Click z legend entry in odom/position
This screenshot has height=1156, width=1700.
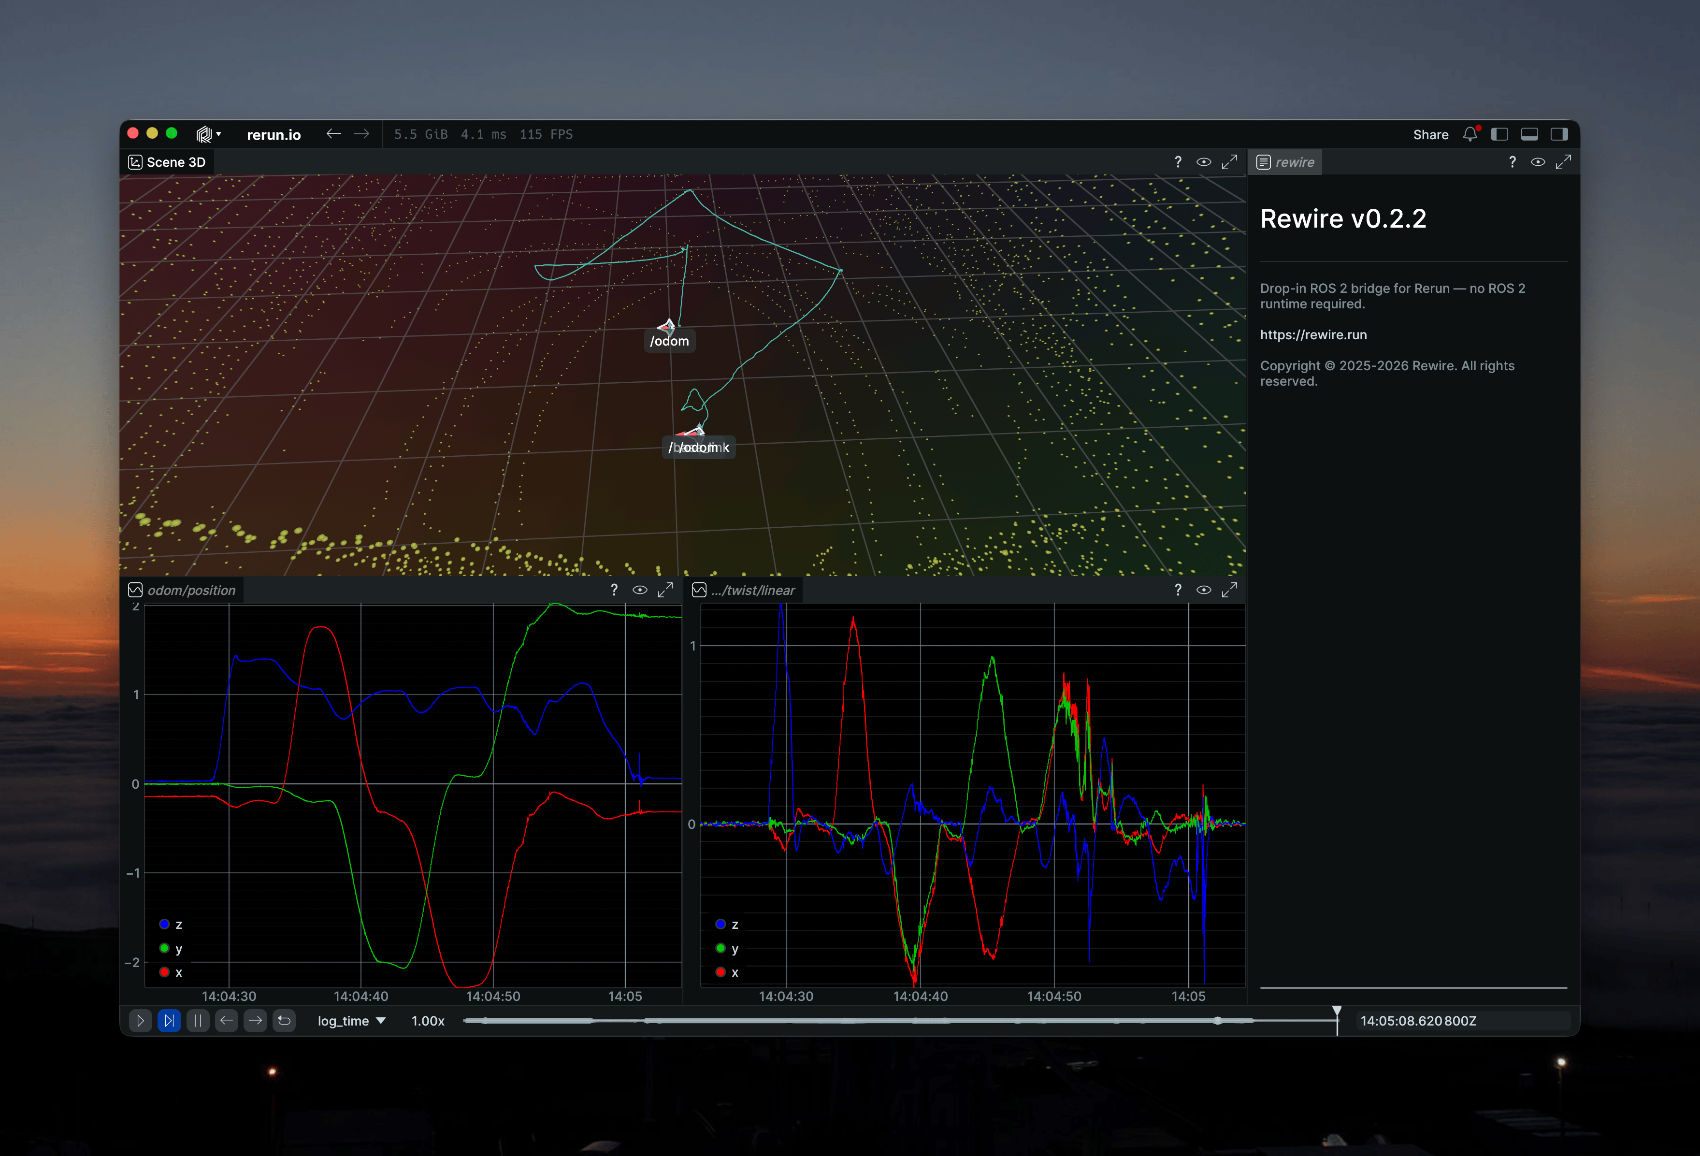coord(171,925)
